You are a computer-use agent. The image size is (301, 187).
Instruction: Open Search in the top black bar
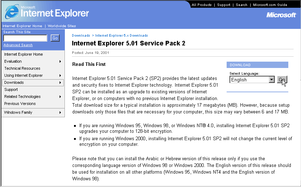[x=241, y=5]
